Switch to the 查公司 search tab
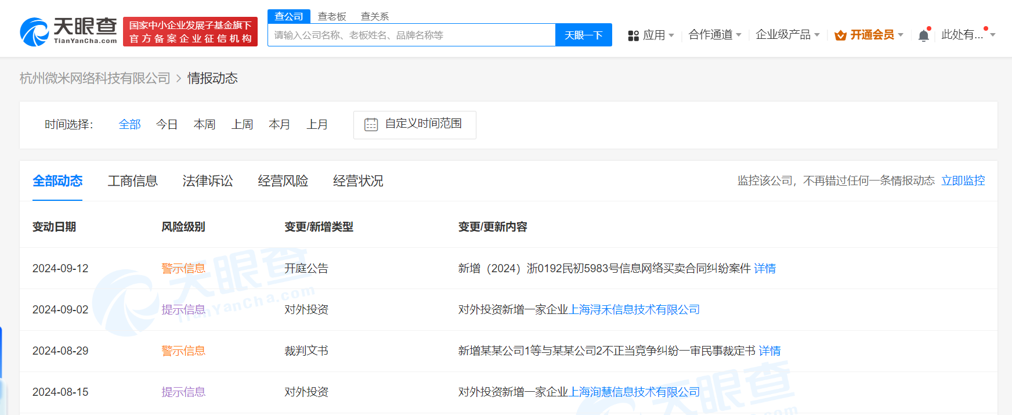1012x415 pixels. tap(289, 16)
